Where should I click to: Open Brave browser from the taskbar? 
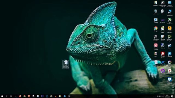pyautogui.click(x=29, y=96)
